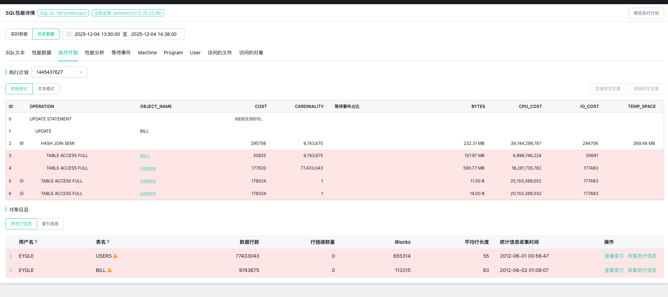This screenshot has width=668, height=297.
Task: Show 表统计信息 for objects
Action: (21, 224)
